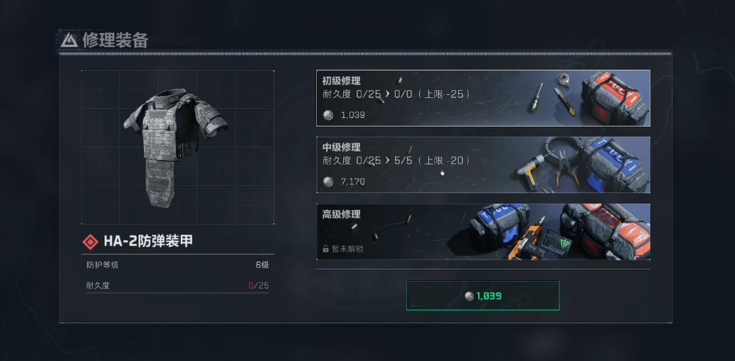Select the 中级修理 intermediate repair option
The height and width of the screenshot is (361, 735).
(483, 165)
